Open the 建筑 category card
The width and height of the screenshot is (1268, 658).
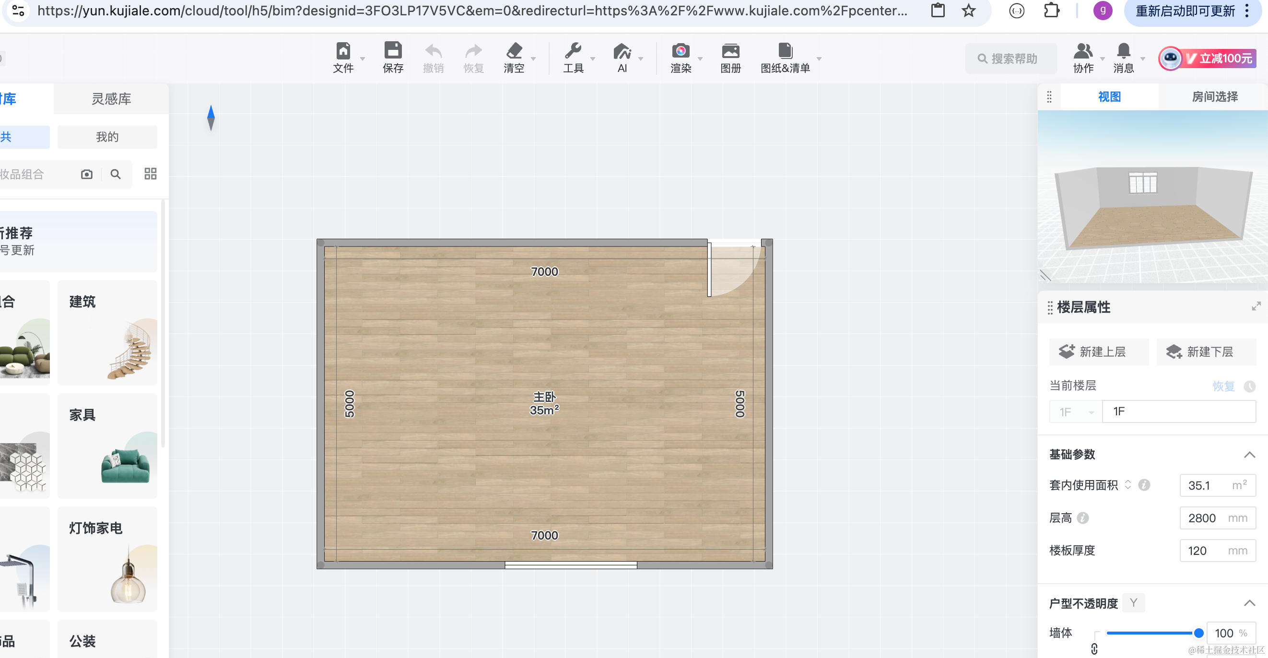click(107, 333)
